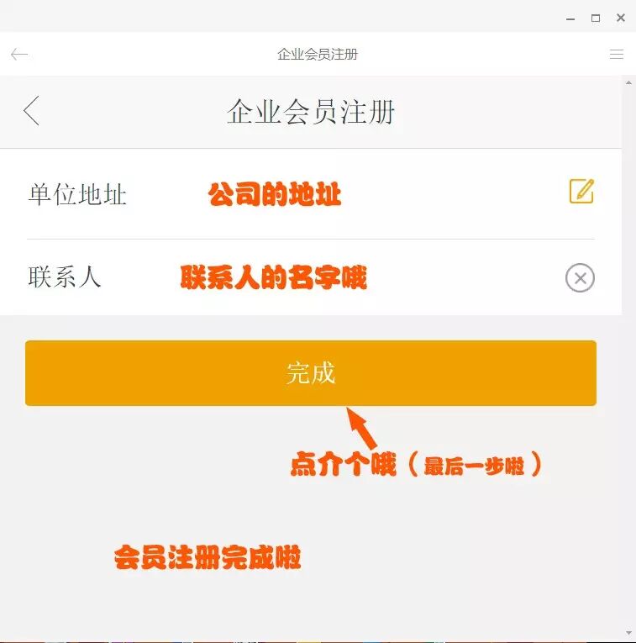Maximize the registration window
This screenshot has width=636, height=643.
click(x=596, y=18)
